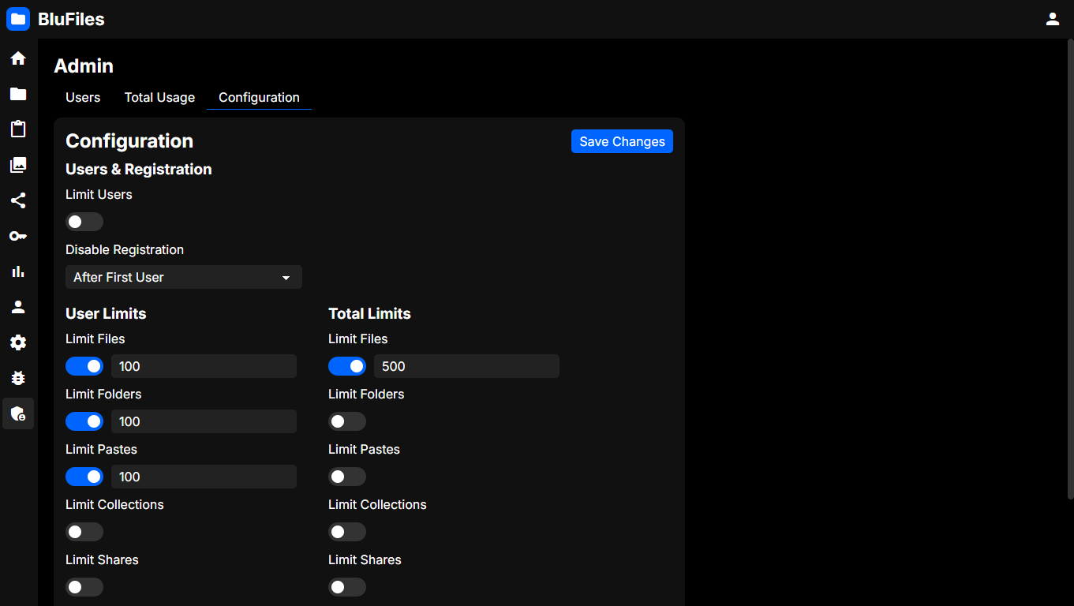Open the Home icon in the sidebar
This screenshot has width=1074, height=606.
point(18,58)
